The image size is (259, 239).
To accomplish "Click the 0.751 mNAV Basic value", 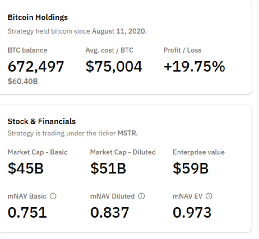I will click(x=27, y=213).
